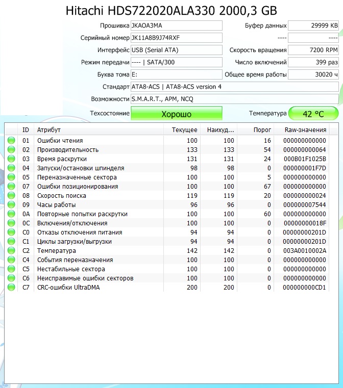
Task: Click the status icon for Неисправимые ошибки секторов
Action: [x=11, y=278]
